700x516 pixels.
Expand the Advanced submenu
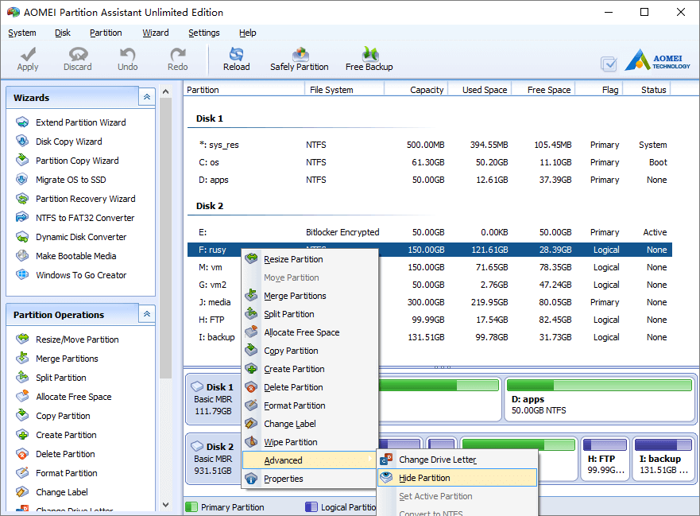click(309, 460)
